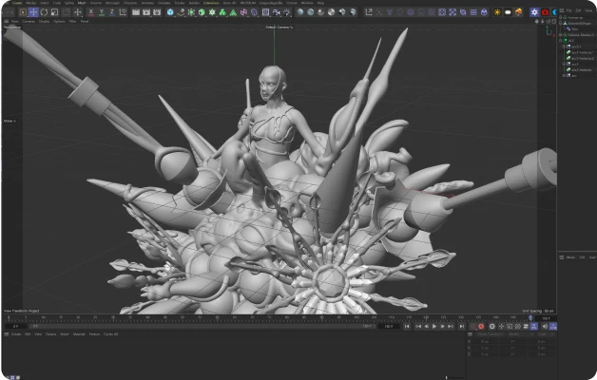
Task: Toggle the highlighted blue key mode button
Action: coord(534,327)
